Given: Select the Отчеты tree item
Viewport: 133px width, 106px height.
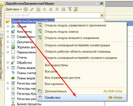Looking at the screenshot, I should click(22, 57).
